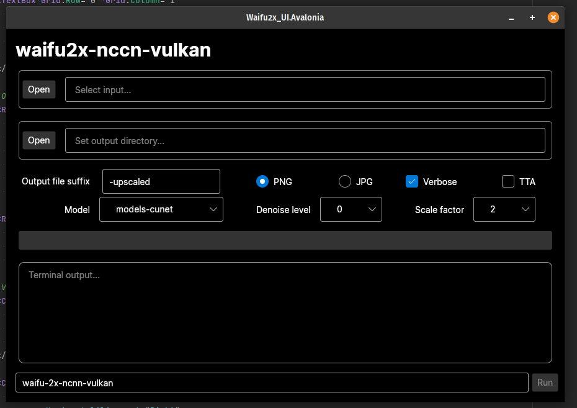Click the JPG label text
Viewport: 577px width, 408px height.
364,181
